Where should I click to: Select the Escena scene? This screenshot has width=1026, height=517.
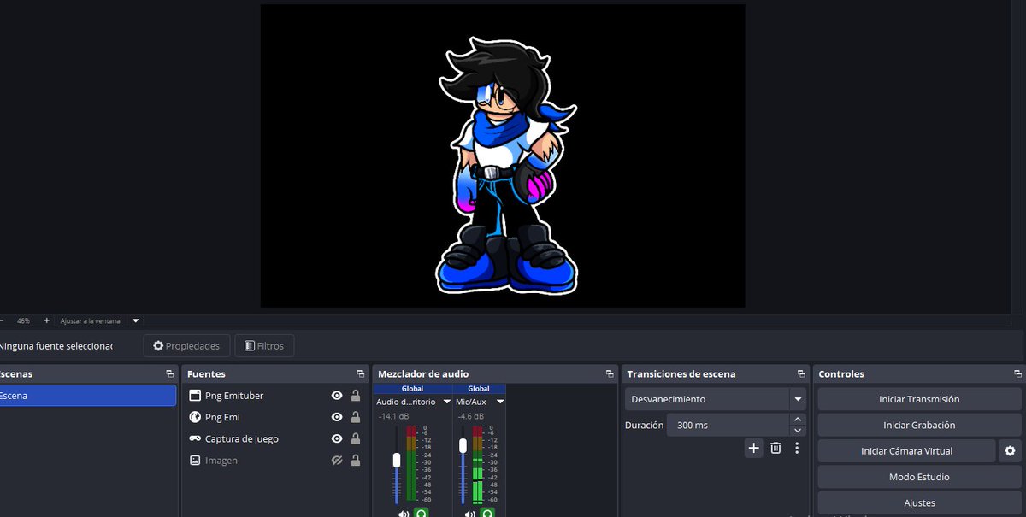pyautogui.click(x=87, y=396)
